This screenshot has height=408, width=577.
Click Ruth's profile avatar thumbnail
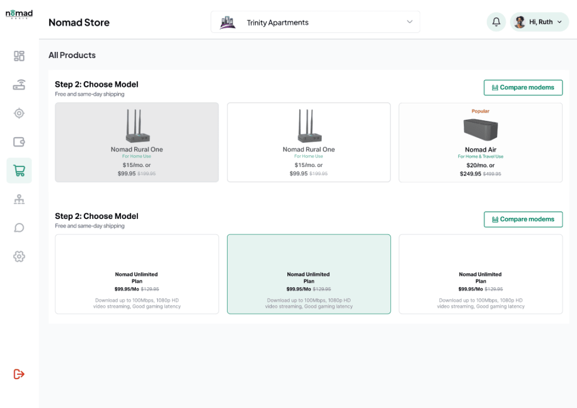pyautogui.click(x=519, y=21)
